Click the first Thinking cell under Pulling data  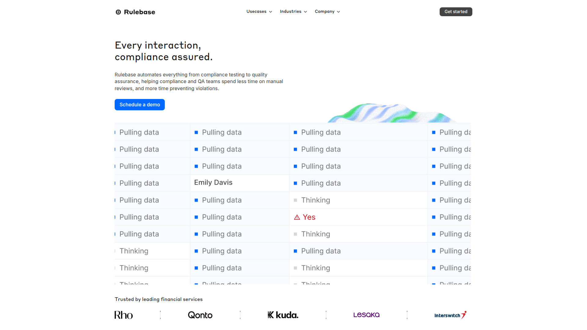click(x=316, y=200)
